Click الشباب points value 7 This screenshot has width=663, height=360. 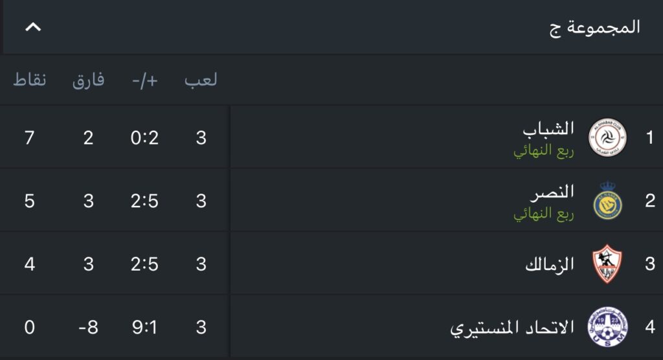coord(29,137)
